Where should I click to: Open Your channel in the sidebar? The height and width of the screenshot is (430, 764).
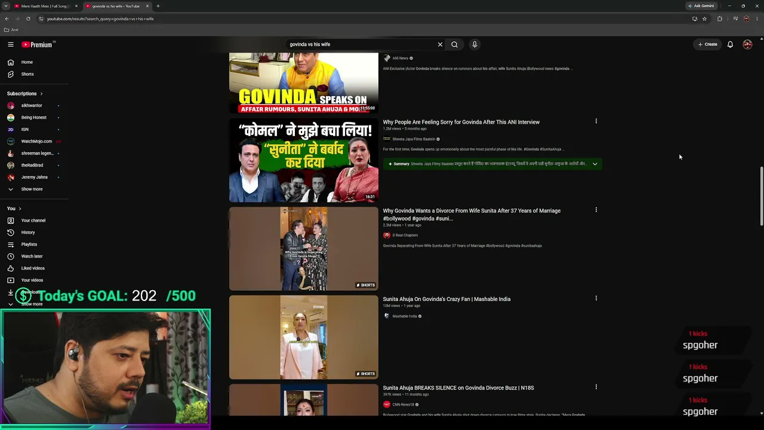coord(34,220)
